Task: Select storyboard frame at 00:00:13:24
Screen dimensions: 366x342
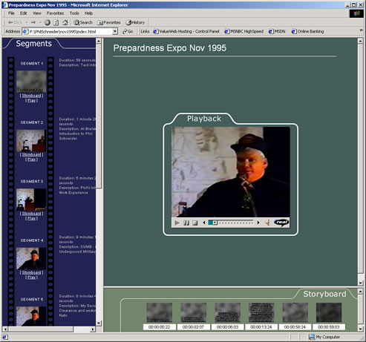Action: click(x=261, y=312)
